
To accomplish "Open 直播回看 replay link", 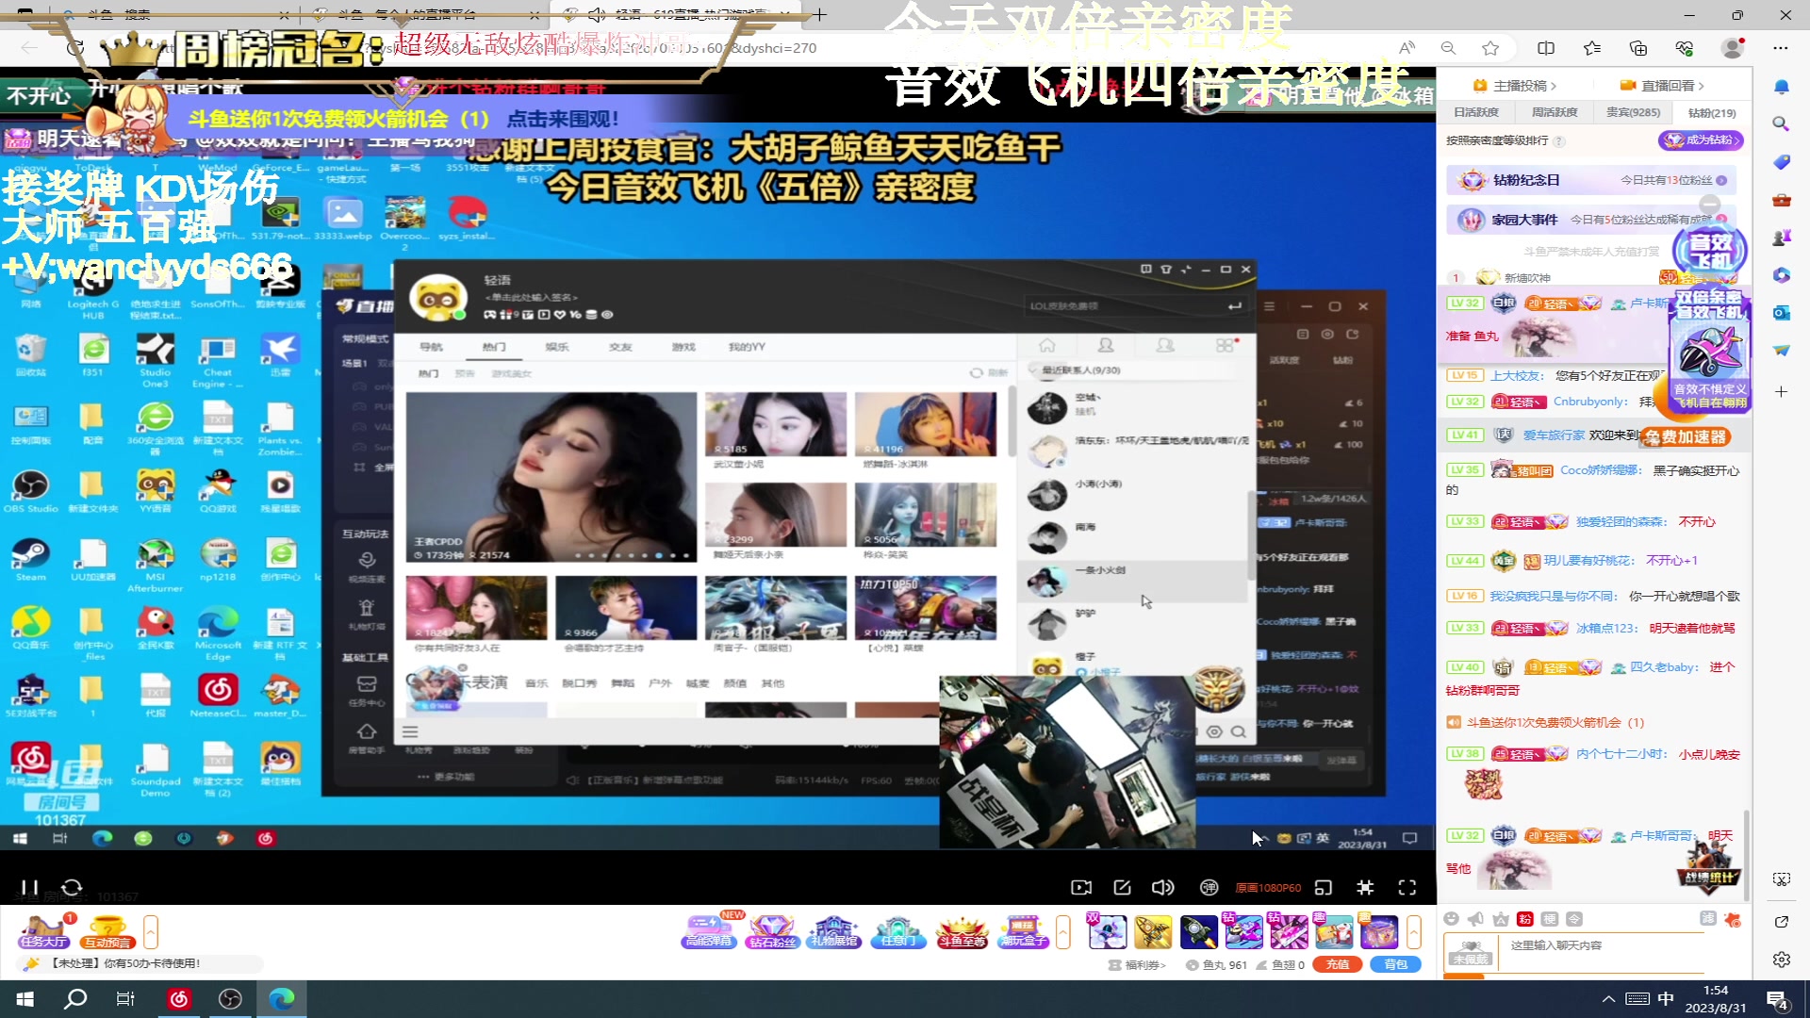I will (x=1662, y=86).
